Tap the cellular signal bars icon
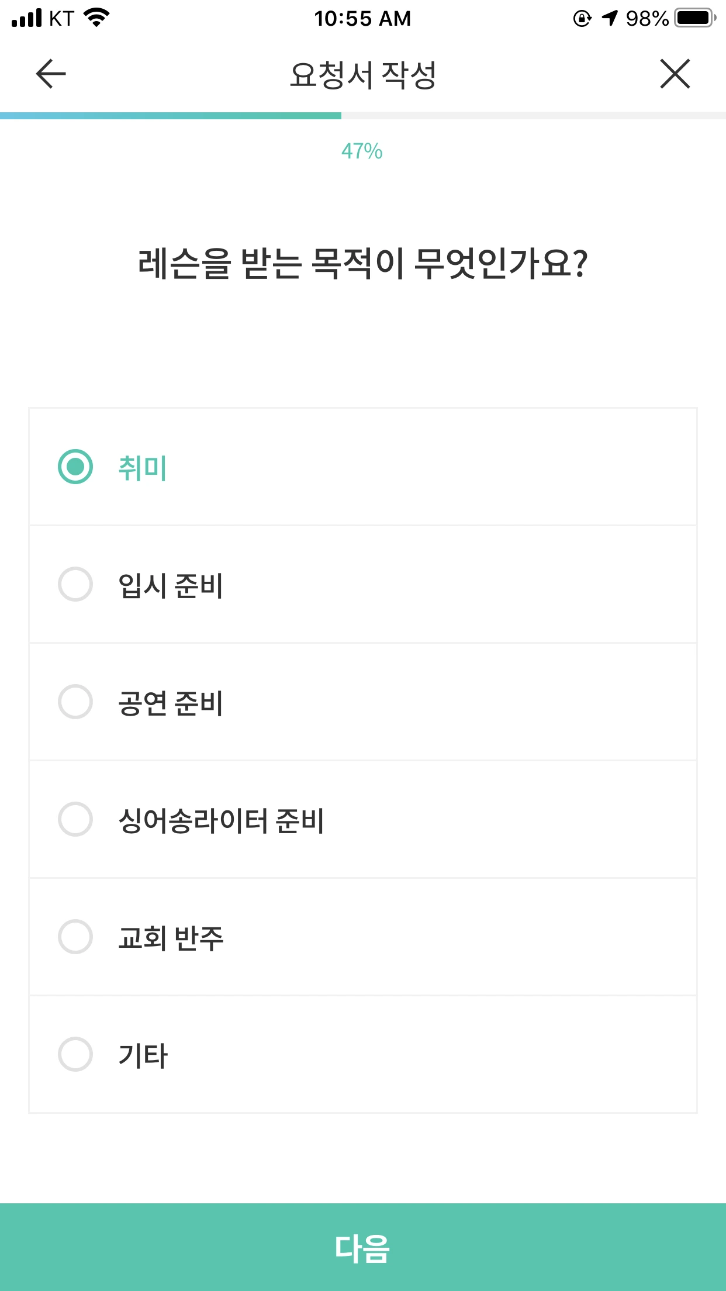This screenshot has height=1291, width=726. coord(27,18)
